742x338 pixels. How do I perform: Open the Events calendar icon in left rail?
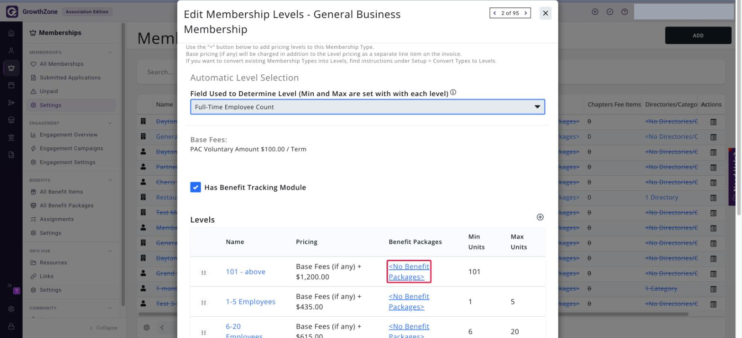(x=11, y=85)
